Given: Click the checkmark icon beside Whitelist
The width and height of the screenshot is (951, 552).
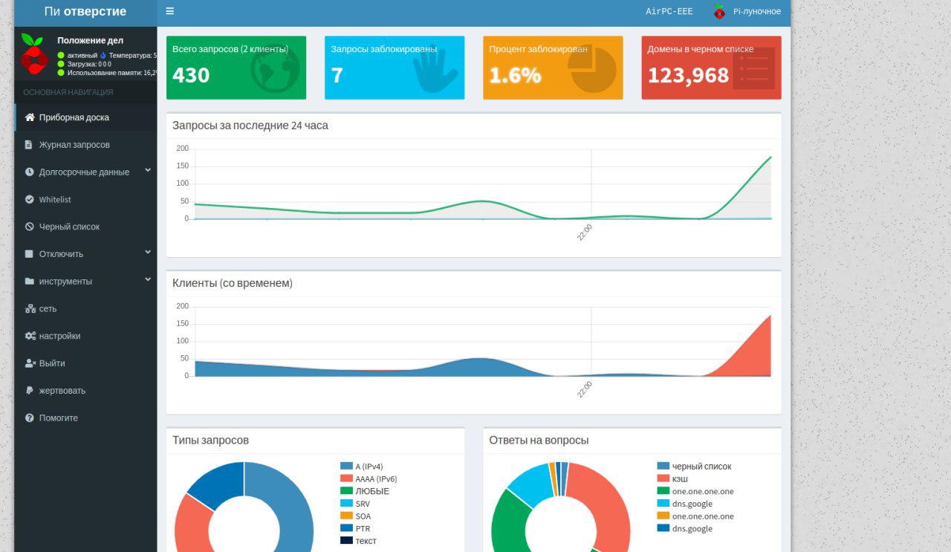Looking at the screenshot, I should [29, 199].
